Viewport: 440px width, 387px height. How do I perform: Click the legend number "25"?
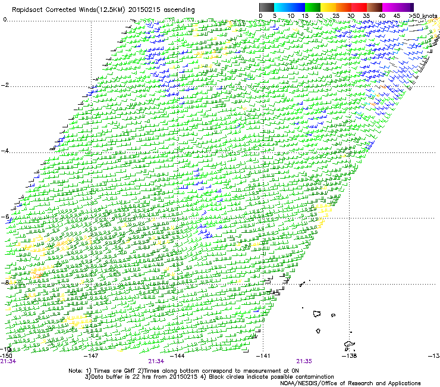336,16
